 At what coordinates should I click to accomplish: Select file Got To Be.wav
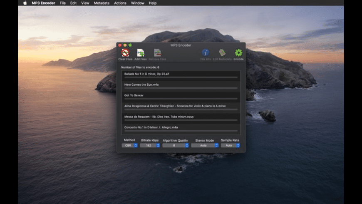181,97
